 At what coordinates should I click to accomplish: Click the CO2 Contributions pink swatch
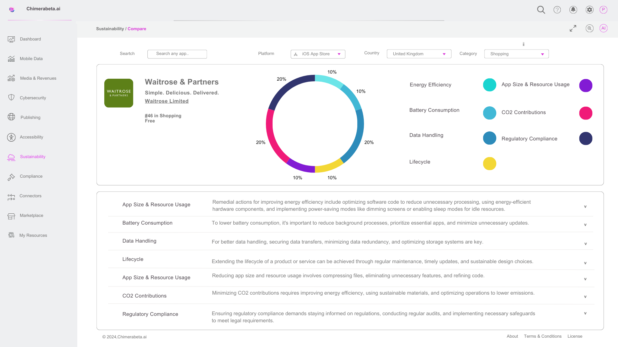(586, 113)
